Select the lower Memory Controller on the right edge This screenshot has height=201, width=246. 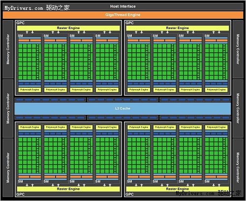point(238,167)
